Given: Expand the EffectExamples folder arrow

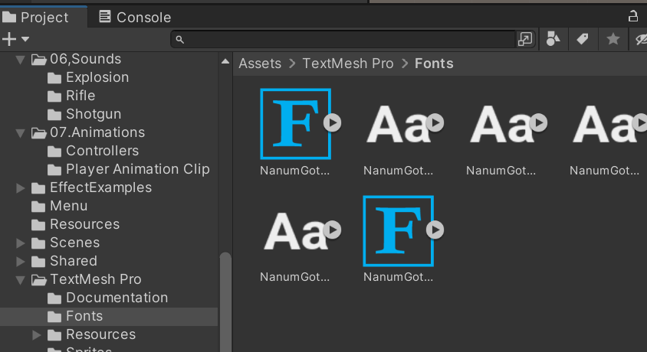Looking at the screenshot, I should pos(20,188).
